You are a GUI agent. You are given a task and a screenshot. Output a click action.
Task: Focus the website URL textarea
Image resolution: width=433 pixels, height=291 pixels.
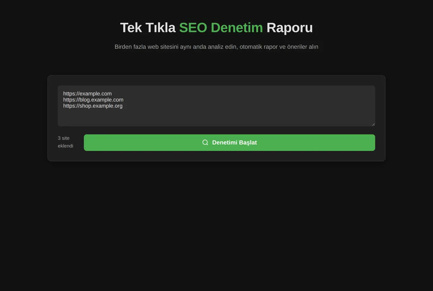coord(216,106)
